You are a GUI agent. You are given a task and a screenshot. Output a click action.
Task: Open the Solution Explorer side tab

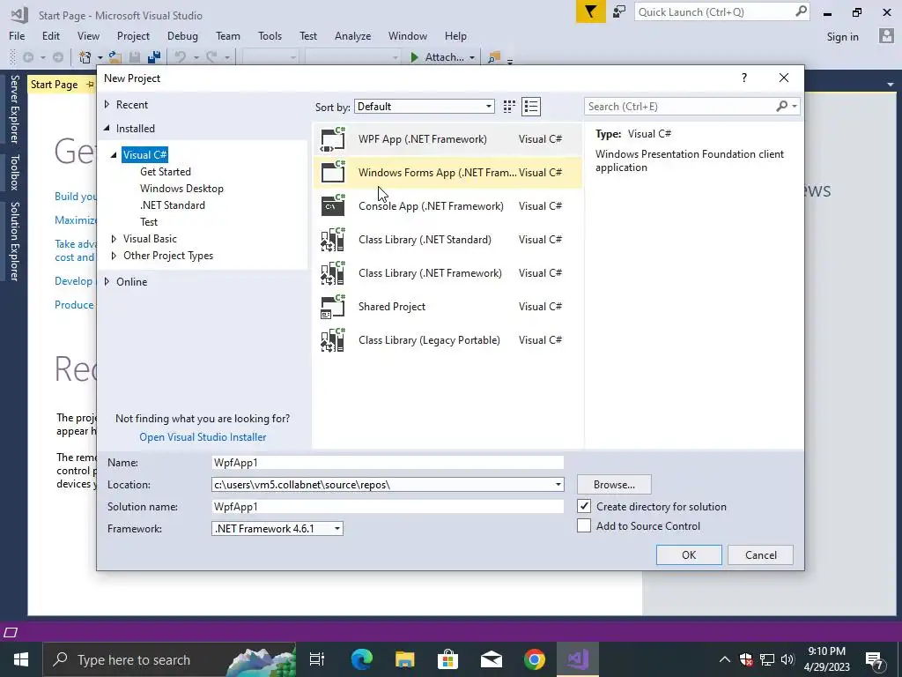click(14, 242)
